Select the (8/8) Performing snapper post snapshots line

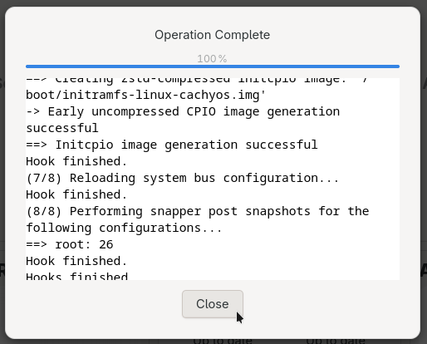[x=198, y=211]
